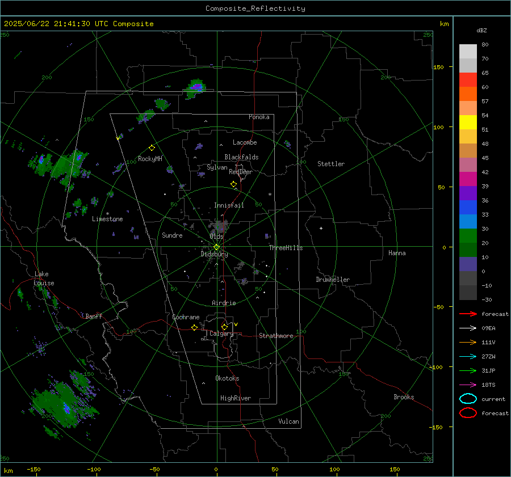
Task: Click the light gray 80 dBZ swatch
Action: point(468,51)
